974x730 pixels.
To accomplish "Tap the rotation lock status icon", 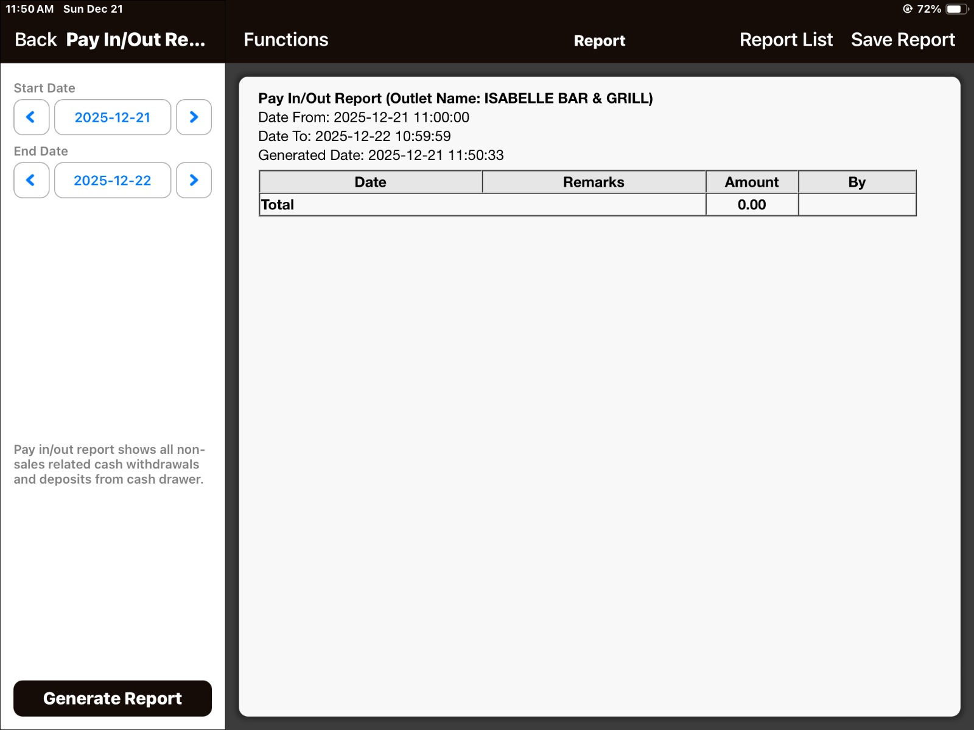I will [907, 9].
